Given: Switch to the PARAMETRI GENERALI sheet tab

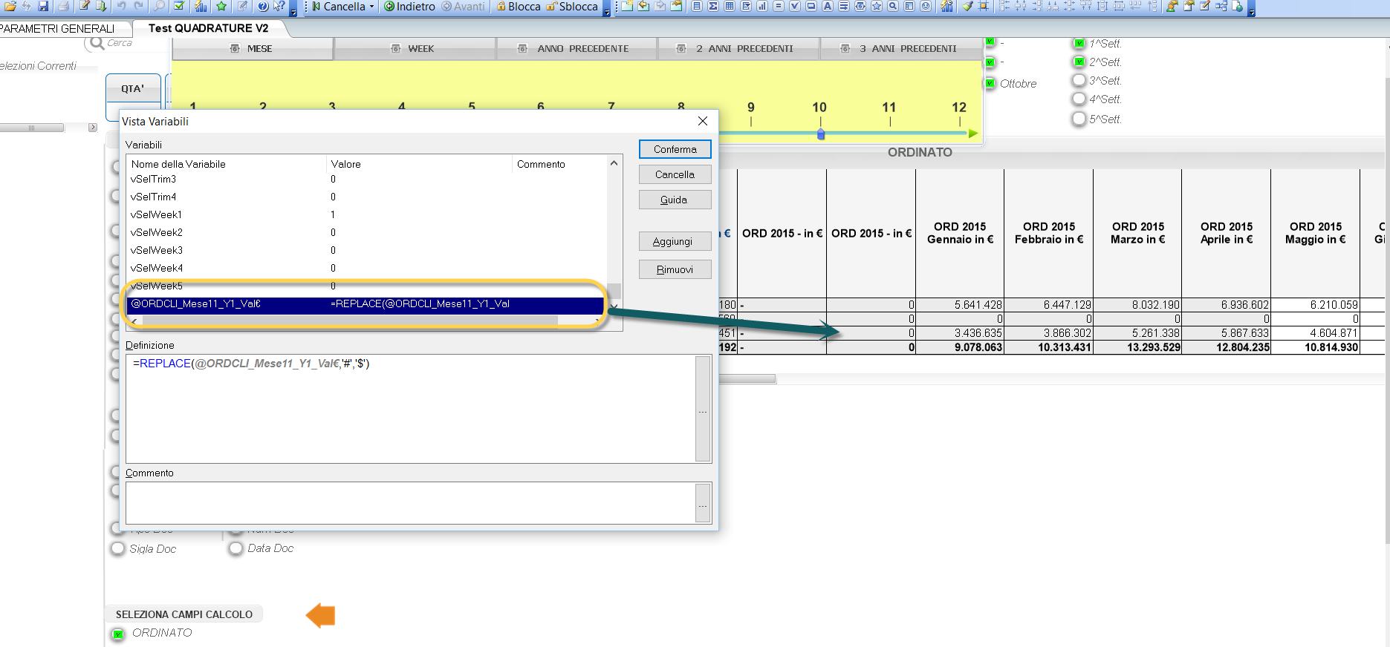Looking at the screenshot, I should 58,28.
